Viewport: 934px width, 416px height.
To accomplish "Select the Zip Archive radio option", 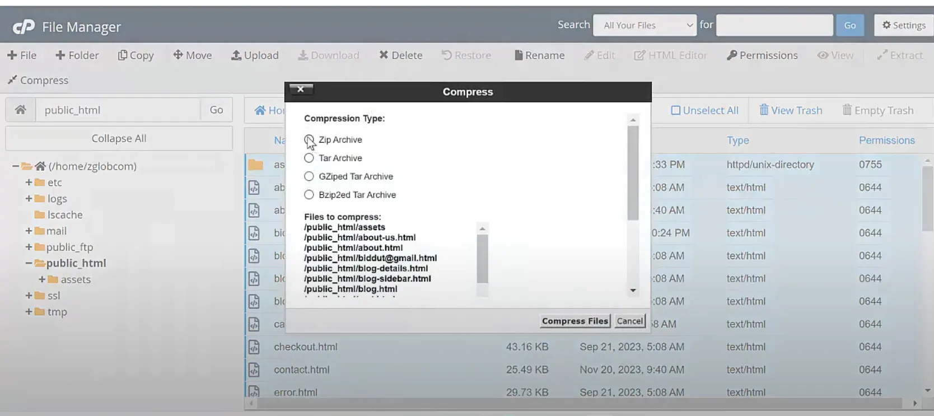I will [309, 139].
